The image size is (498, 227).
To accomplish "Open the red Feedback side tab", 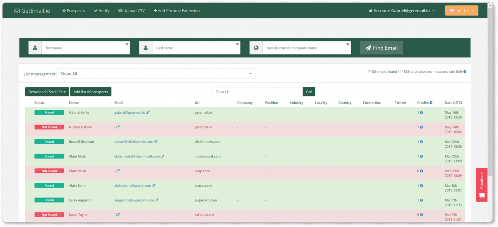I will (481, 184).
